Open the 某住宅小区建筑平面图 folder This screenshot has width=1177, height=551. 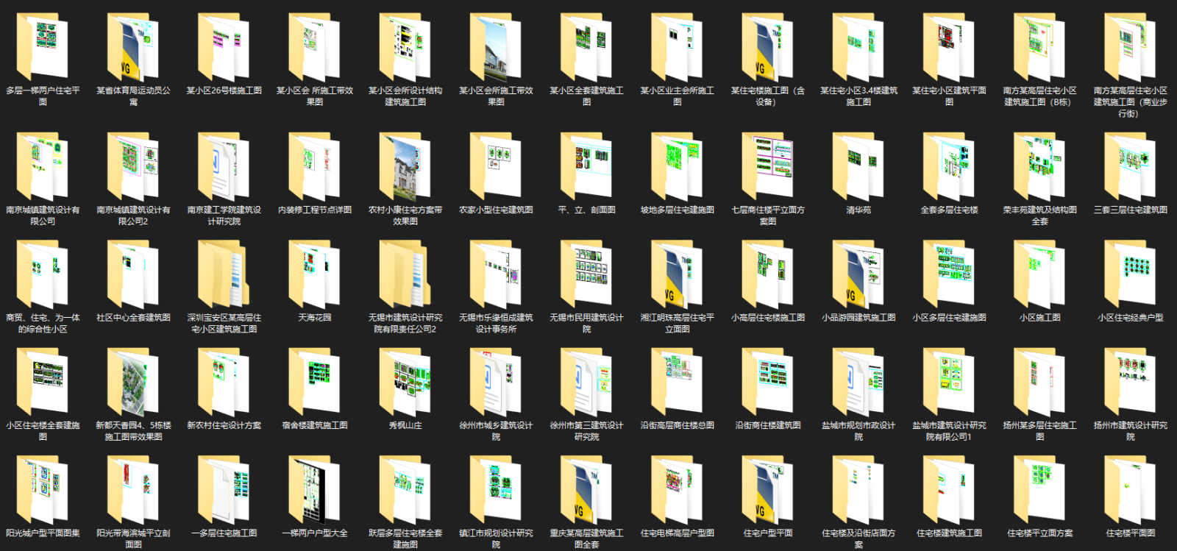click(949, 47)
